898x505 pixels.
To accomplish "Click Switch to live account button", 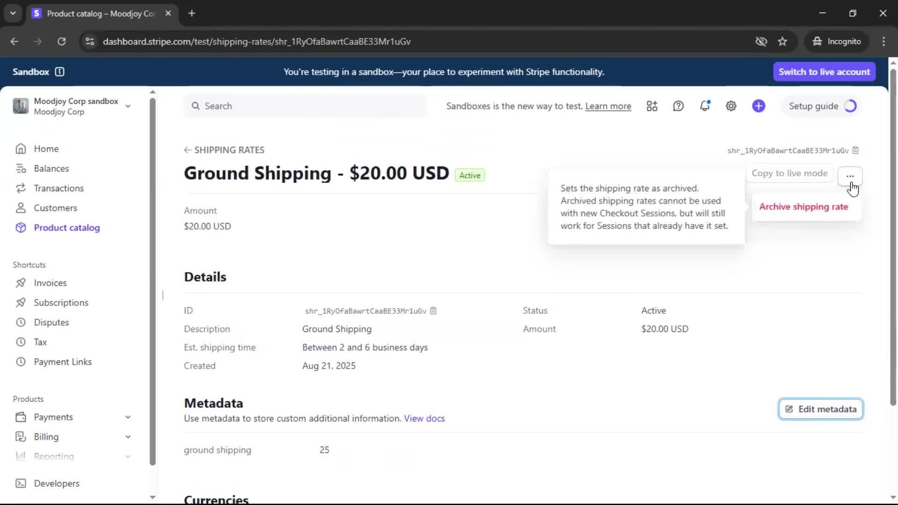I will 824,72.
